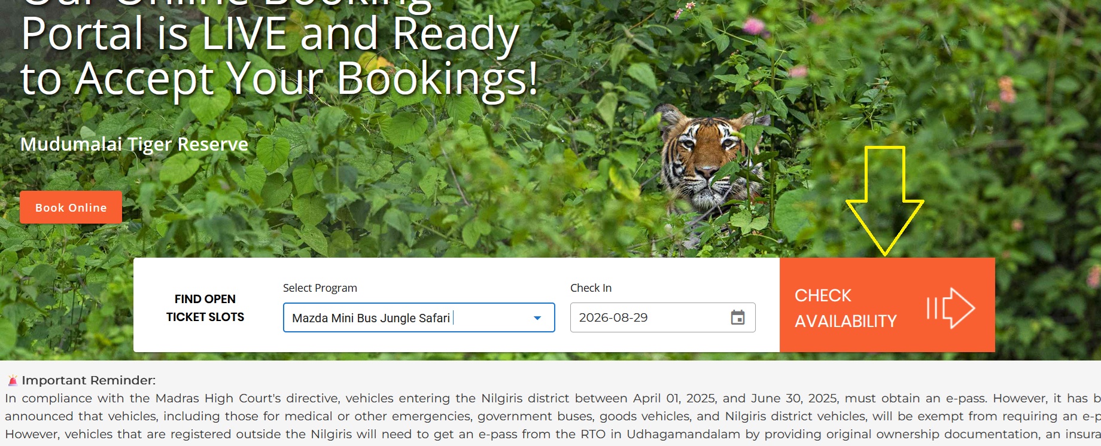This screenshot has height=446, width=1101.
Task: Click the 'to Accept Your Bookings!' headline
Action: (279, 78)
